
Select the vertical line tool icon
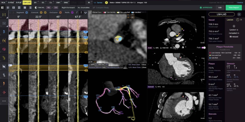click(x=81, y=12)
